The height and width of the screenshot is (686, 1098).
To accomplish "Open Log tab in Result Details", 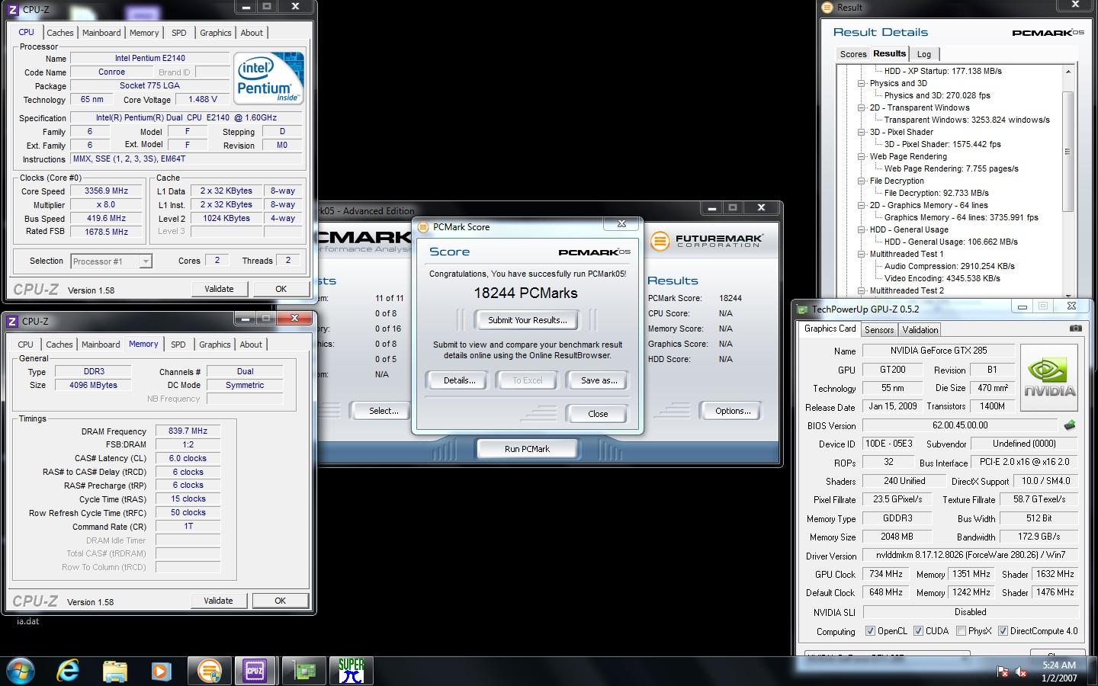I will click(924, 54).
